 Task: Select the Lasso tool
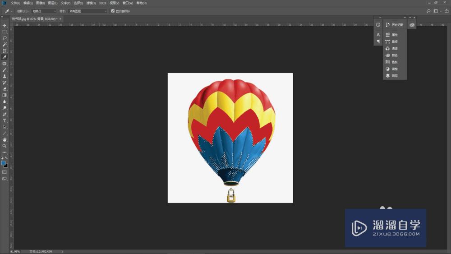(x=5, y=38)
